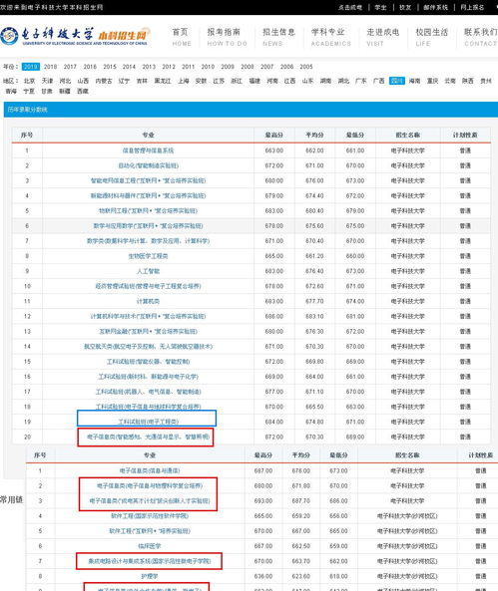Select region 河北
The height and width of the screenshot is (591, 498).
click(x=65, y=81)
